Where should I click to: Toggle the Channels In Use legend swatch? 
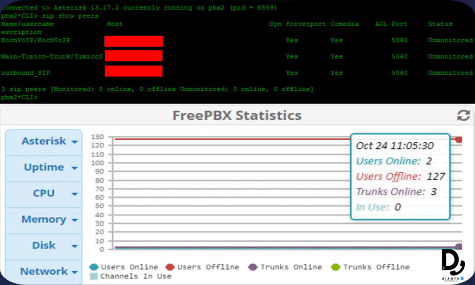[x=94, y=276]
